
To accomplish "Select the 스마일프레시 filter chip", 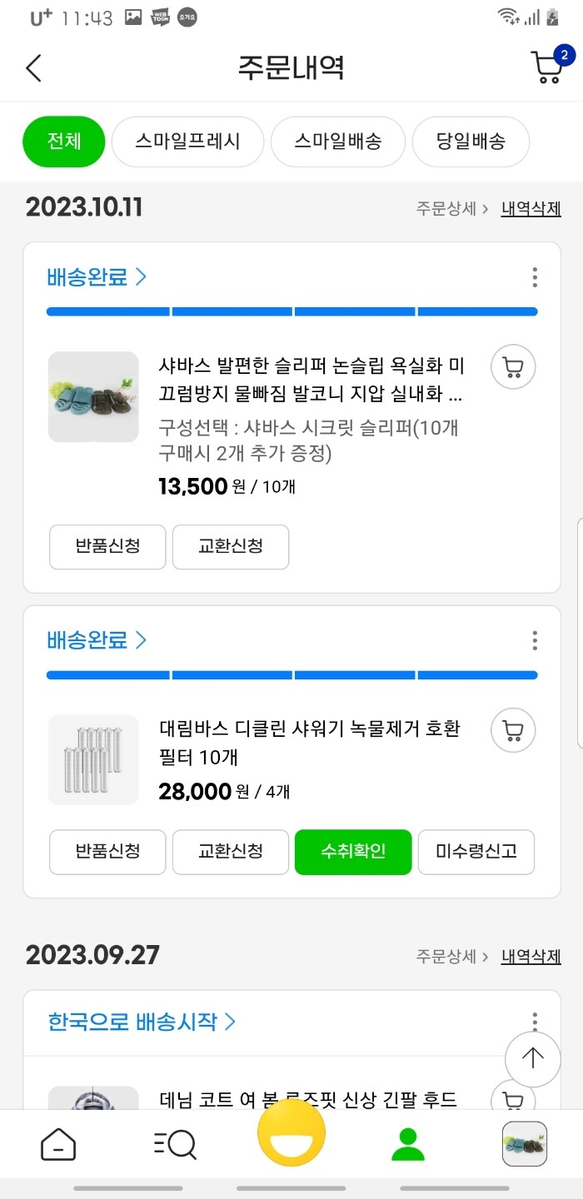I will point(187,142).
